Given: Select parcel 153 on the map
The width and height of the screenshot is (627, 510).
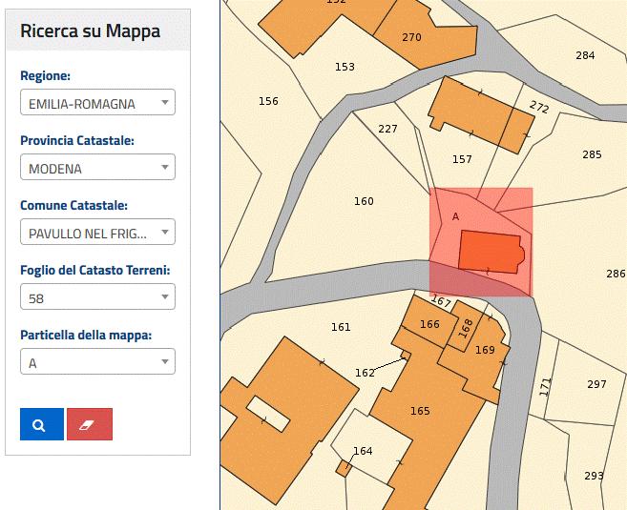Looking at the screenshot, I should (345, 67).
